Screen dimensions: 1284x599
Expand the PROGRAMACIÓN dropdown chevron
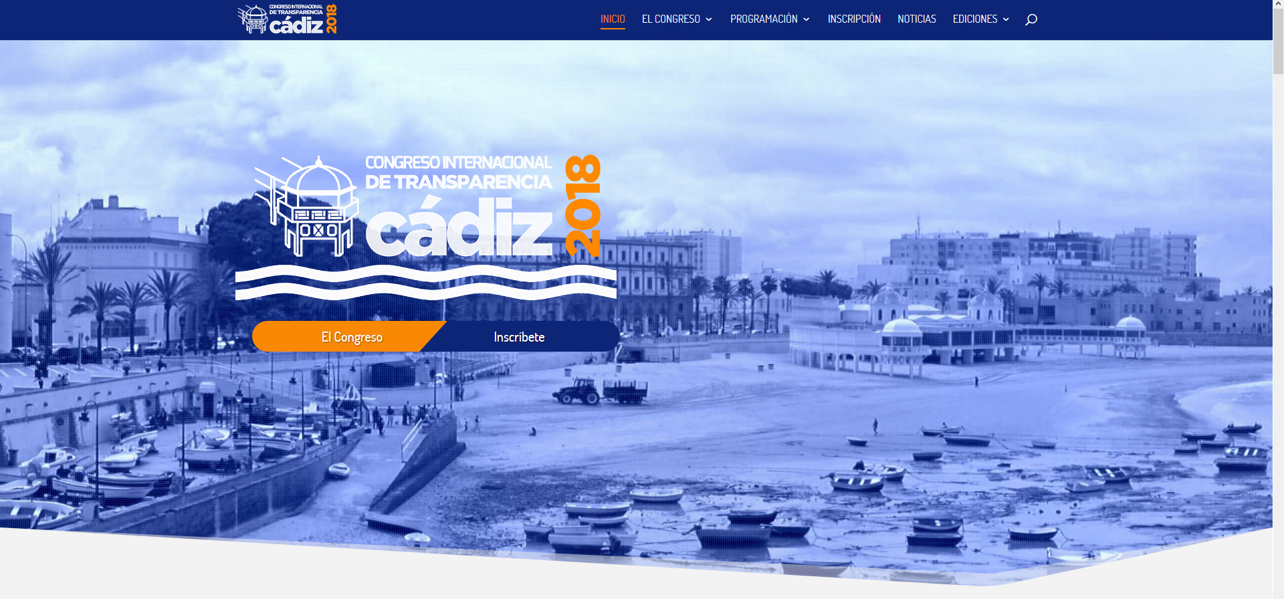coord(807,19)
